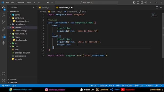164x92 pixels.
Task: Close unsaved userModel.js tab via dot
Action: tap(72, 8)
